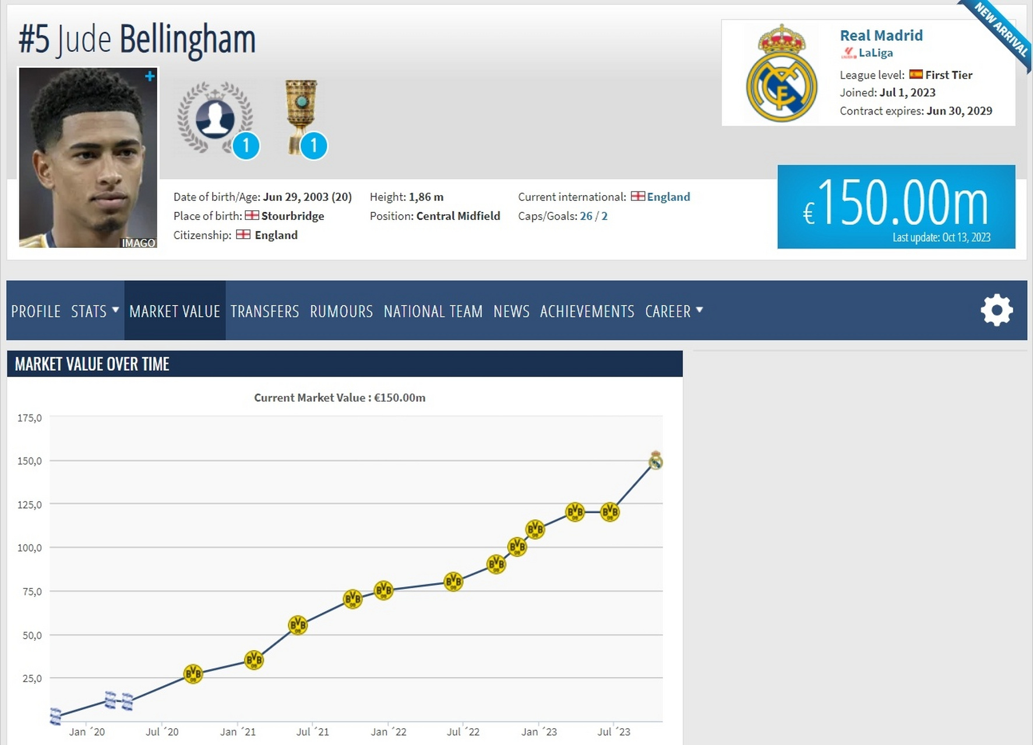
Task: Click the England national team link
Action: click(668, 197)
